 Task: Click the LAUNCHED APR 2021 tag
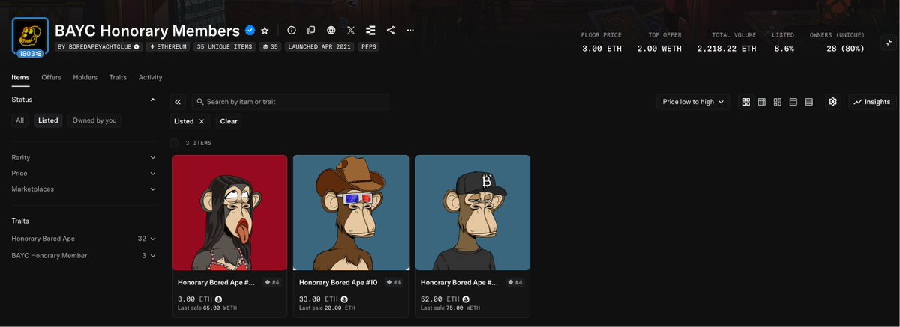pos(319,46)
